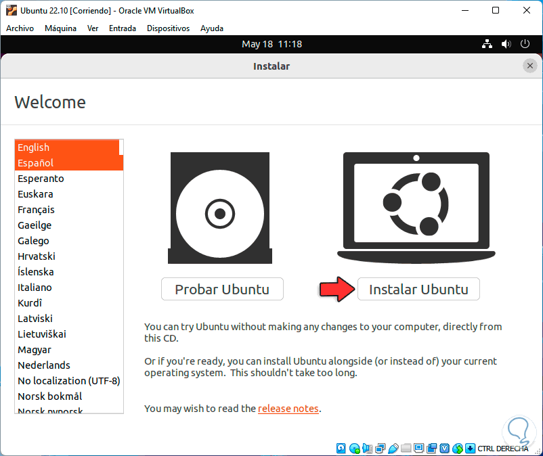Click the optical disc status icon
This screenshot has height=456, width=543.
click(x=354, y=449)
